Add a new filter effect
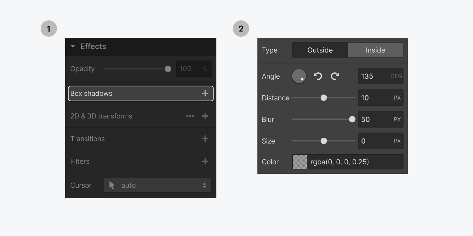The width and height of the screenshot is (473, 236). click(x=205, y=161)
